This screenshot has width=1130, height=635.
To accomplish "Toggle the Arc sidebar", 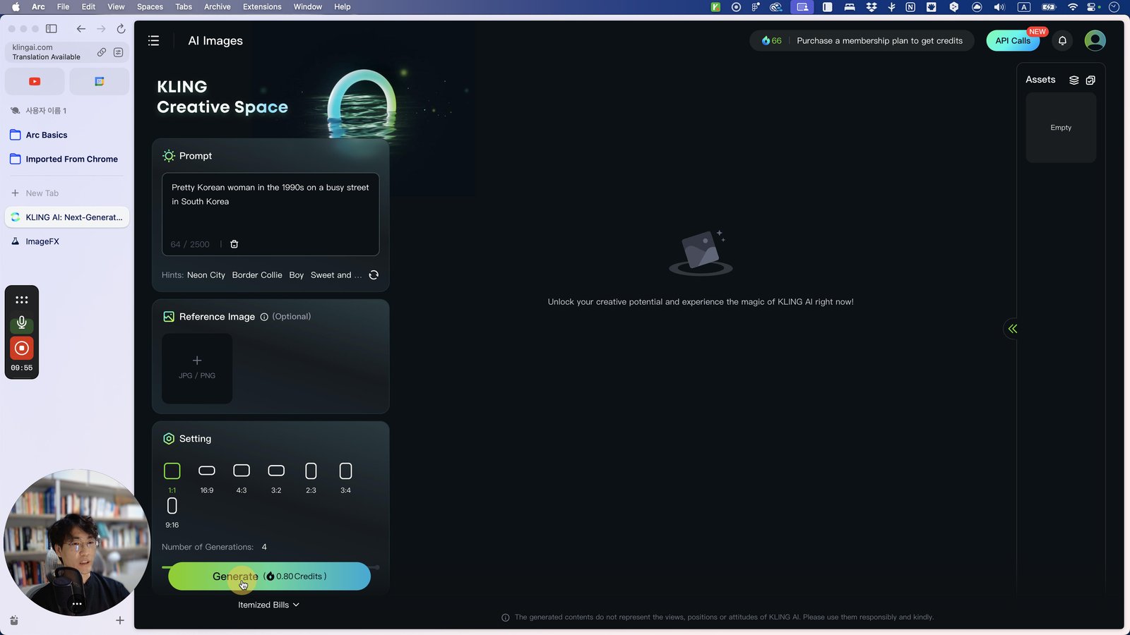I will [52, 29].
